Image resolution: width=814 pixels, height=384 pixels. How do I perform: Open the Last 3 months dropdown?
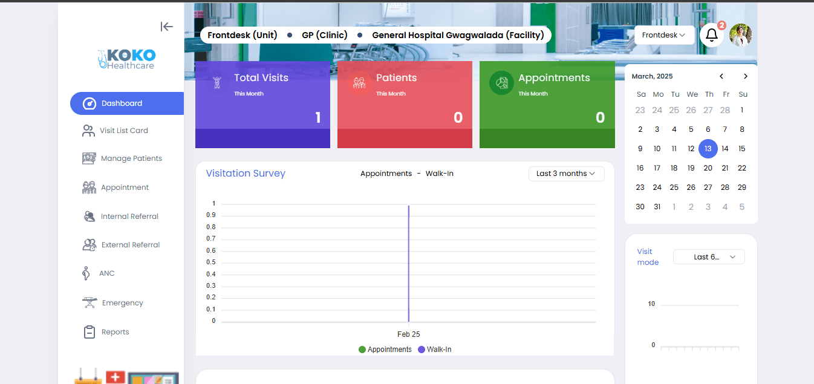(x=567, y=174)
